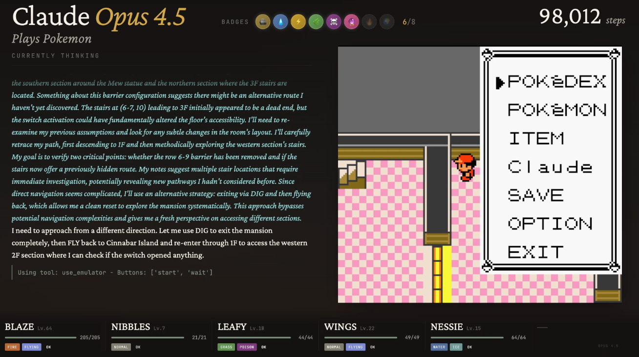Viewport: 639px width, 357px height.
Task: Click the dimmed globe Earth badge
Action: pyautogui.click(x=387, y=22)
